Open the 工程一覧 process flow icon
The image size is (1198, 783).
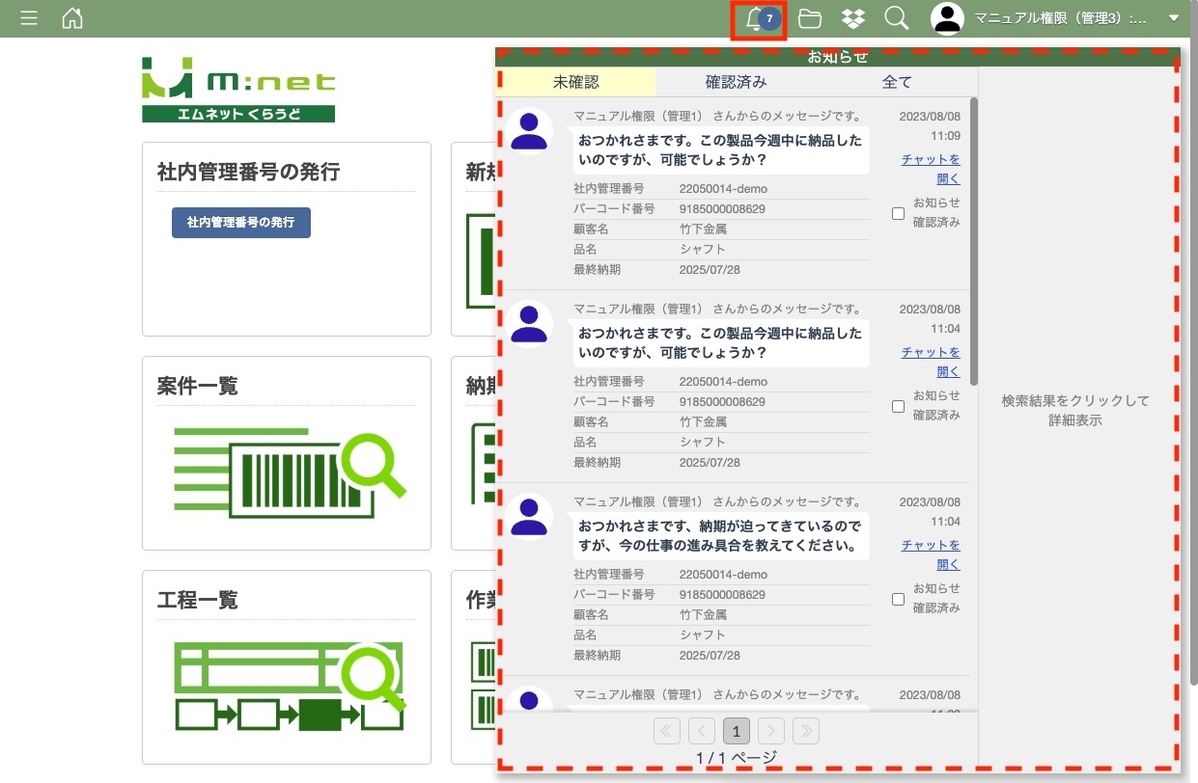(290, 687)
